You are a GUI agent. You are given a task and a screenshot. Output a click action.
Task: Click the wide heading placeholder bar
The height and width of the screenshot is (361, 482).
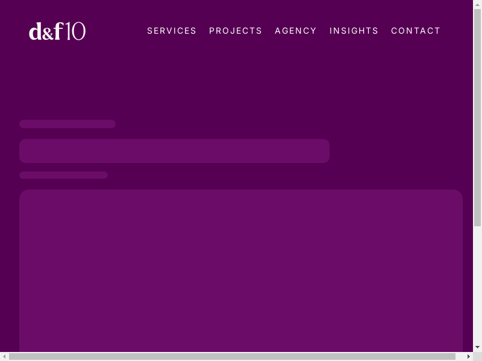[174, 151]
